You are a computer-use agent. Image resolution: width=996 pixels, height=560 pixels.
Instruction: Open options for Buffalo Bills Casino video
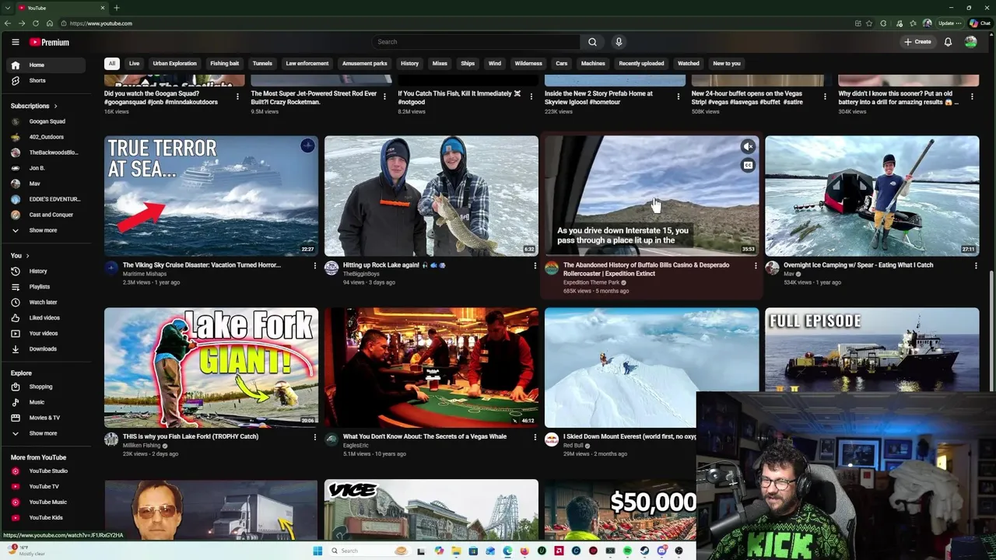pos(755,266)
